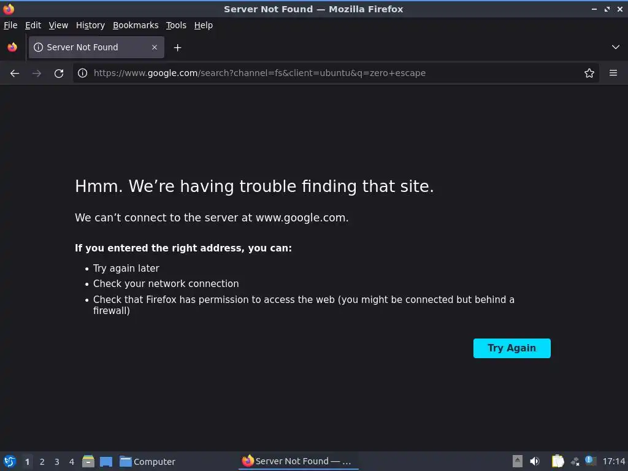This screenshot has width=628, height=471.
Task: Click 'If you entered the right address' text
Action: [183, 248]
